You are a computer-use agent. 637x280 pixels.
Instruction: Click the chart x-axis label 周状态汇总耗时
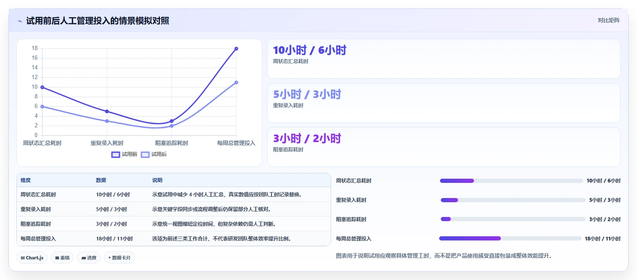point(42,143)
